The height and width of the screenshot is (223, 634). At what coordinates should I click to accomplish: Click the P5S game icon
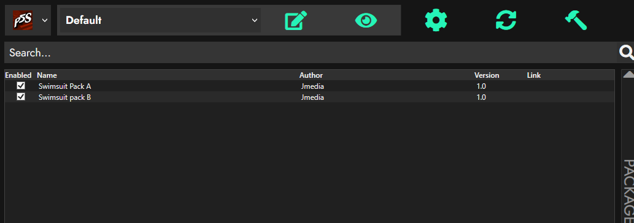click(x=23, y=20)
